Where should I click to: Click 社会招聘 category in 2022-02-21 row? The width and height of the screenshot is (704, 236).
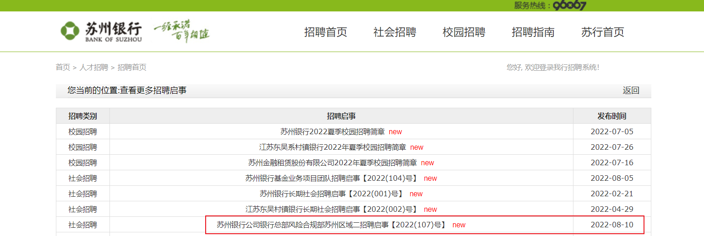click(x=83, y=194)
